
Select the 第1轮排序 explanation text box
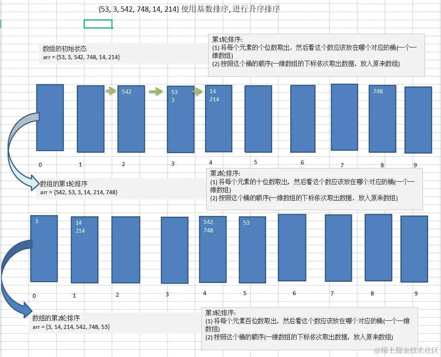click(316, 55)
